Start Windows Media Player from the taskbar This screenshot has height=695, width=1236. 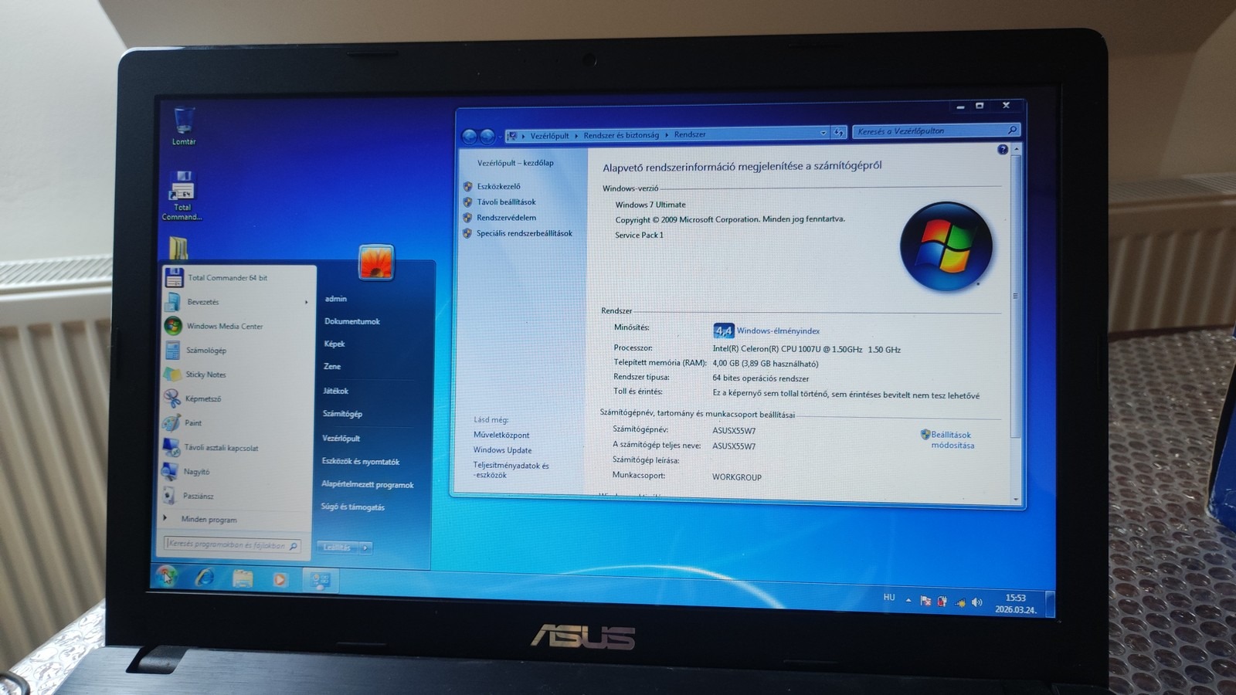(280, 578)
